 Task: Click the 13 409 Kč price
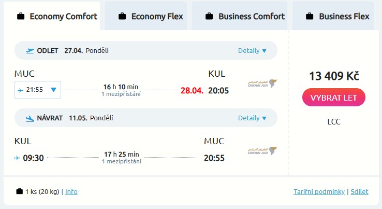coord(334,76)
